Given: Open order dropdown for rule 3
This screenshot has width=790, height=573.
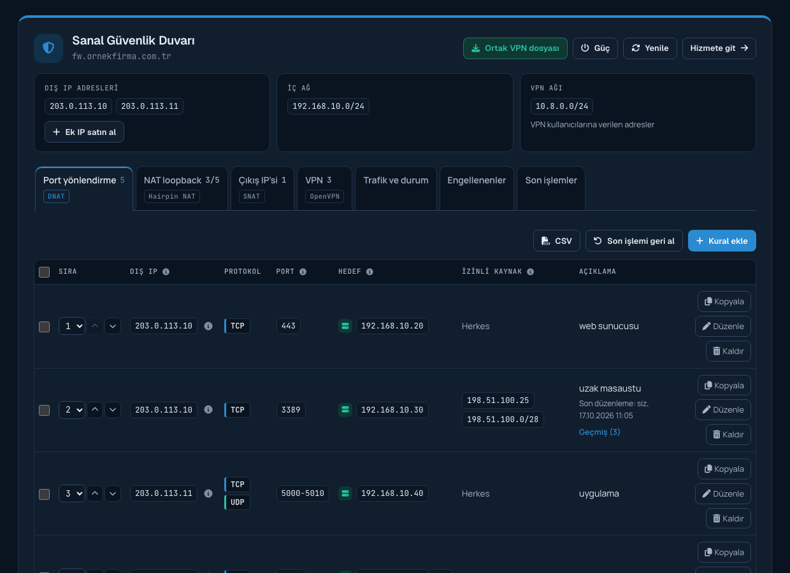Looking at the screenshot, I should [x=72, y=493].
